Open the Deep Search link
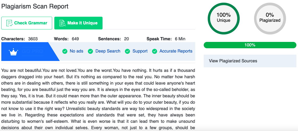This screenshot has height=131, width=298. click(108, 51)
